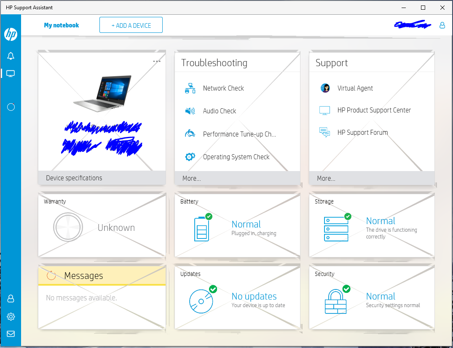453x348 pixels.
Task: Click the Updates disc icon
Action: (x=201, y=301)
